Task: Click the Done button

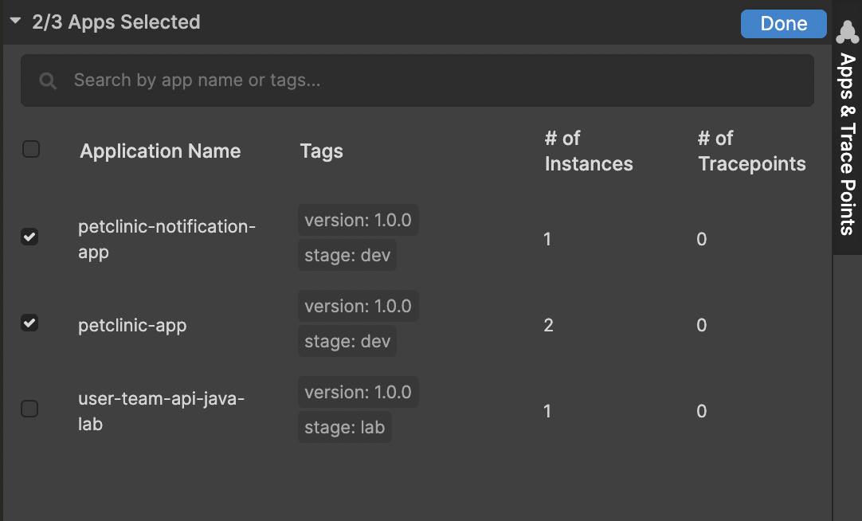Action: pos(783,24)
